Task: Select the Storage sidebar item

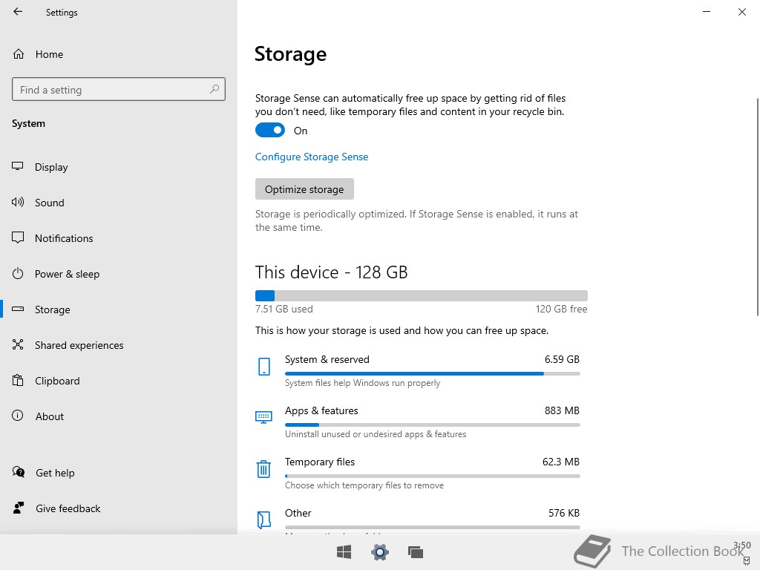Action: tap(119, 309)
